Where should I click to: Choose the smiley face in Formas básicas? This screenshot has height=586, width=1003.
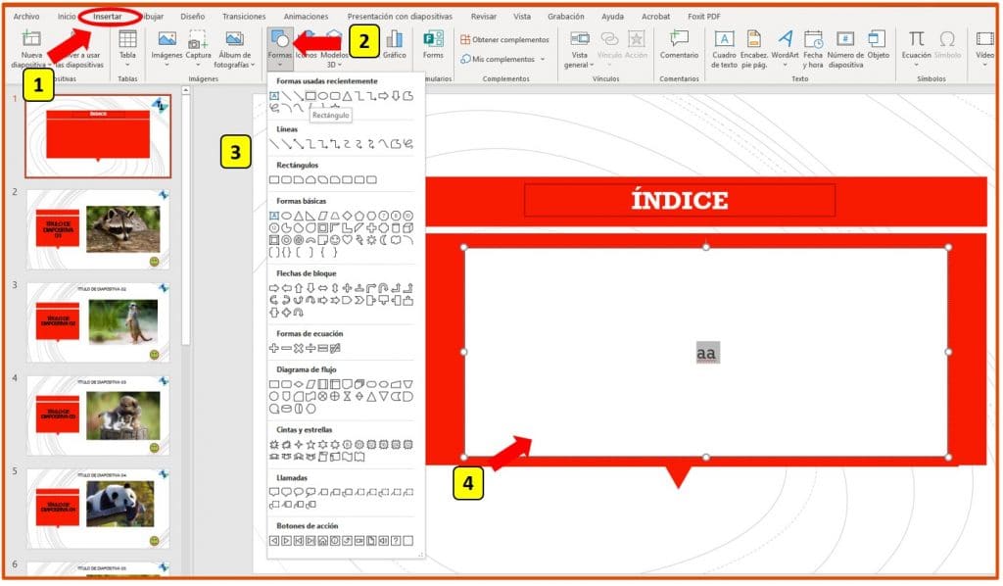(335, 240)
